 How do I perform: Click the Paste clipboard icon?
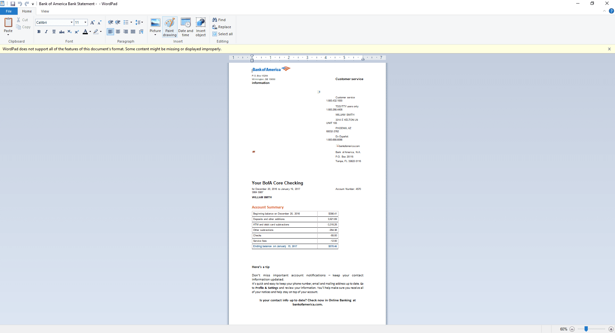tap(8, 22)
